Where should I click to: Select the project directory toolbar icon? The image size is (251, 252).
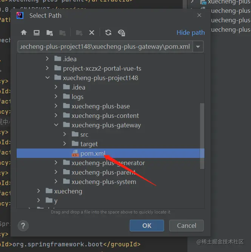click(x=49, y=33)
